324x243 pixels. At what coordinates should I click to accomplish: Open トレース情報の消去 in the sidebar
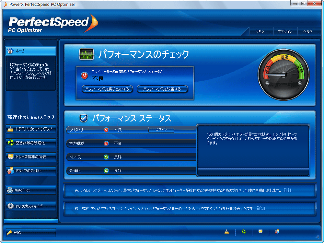(x=31, y=157)
